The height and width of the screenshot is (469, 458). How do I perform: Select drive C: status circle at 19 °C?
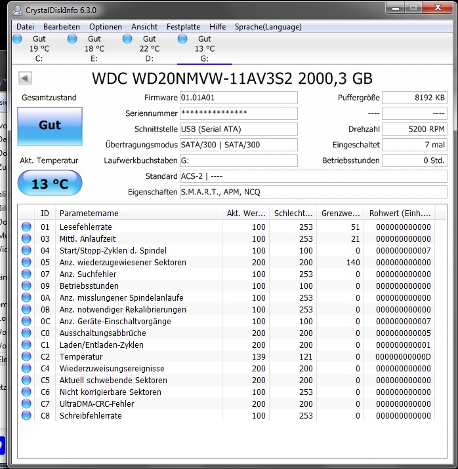point(17,39)
